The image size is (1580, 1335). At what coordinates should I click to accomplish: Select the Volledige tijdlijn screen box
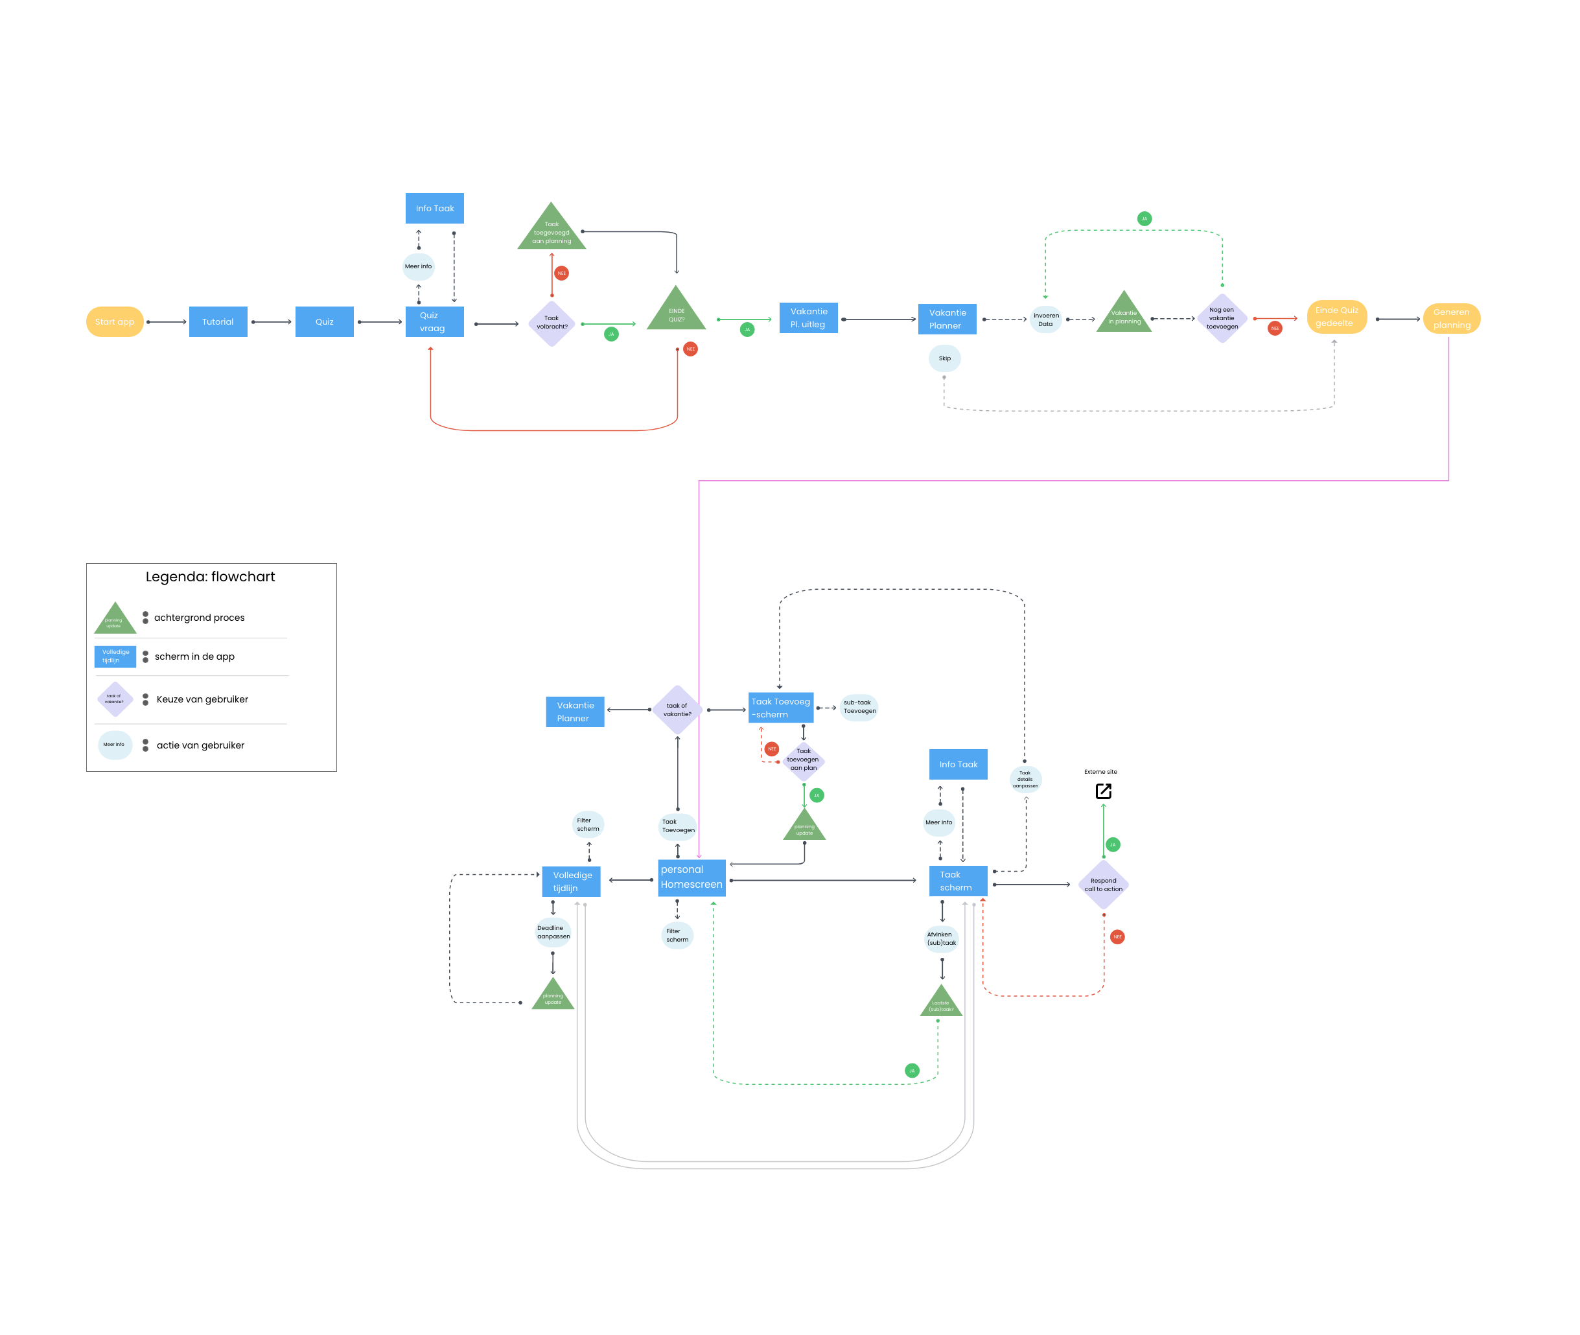(572, 881)
